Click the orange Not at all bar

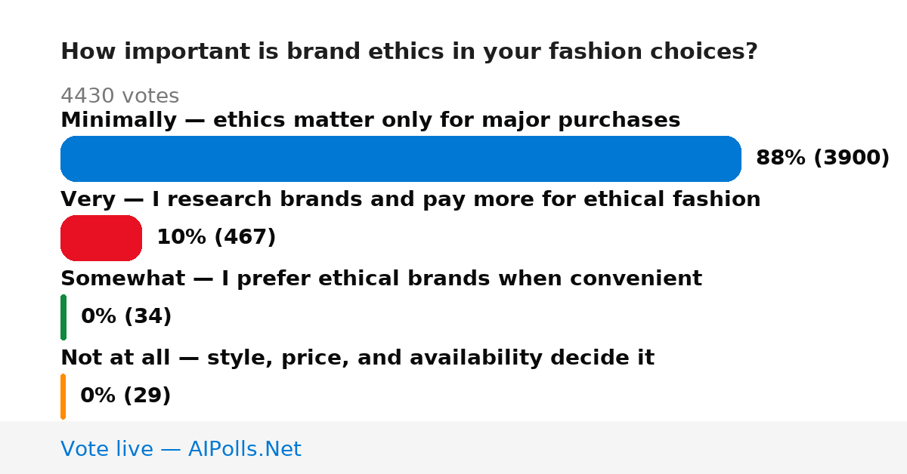point(63,396)
